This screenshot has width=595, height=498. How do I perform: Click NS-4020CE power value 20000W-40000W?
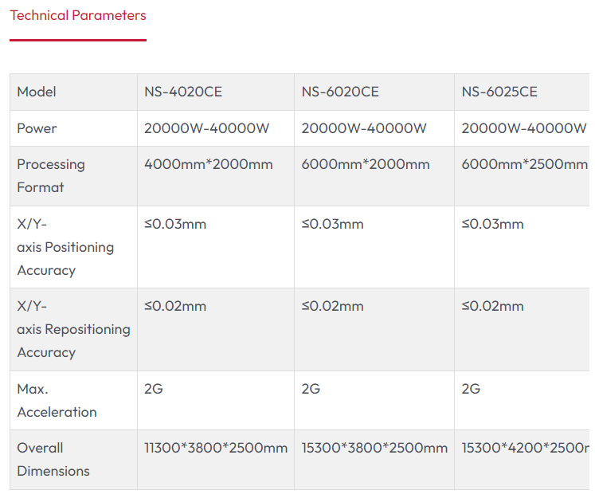pos(207,128)
